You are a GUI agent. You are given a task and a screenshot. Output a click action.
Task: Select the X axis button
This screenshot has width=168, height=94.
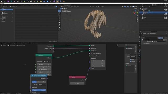34,82
